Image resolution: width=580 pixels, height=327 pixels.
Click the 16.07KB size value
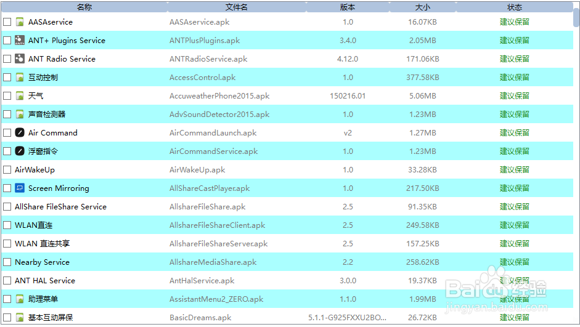click(x=422, y=22)
